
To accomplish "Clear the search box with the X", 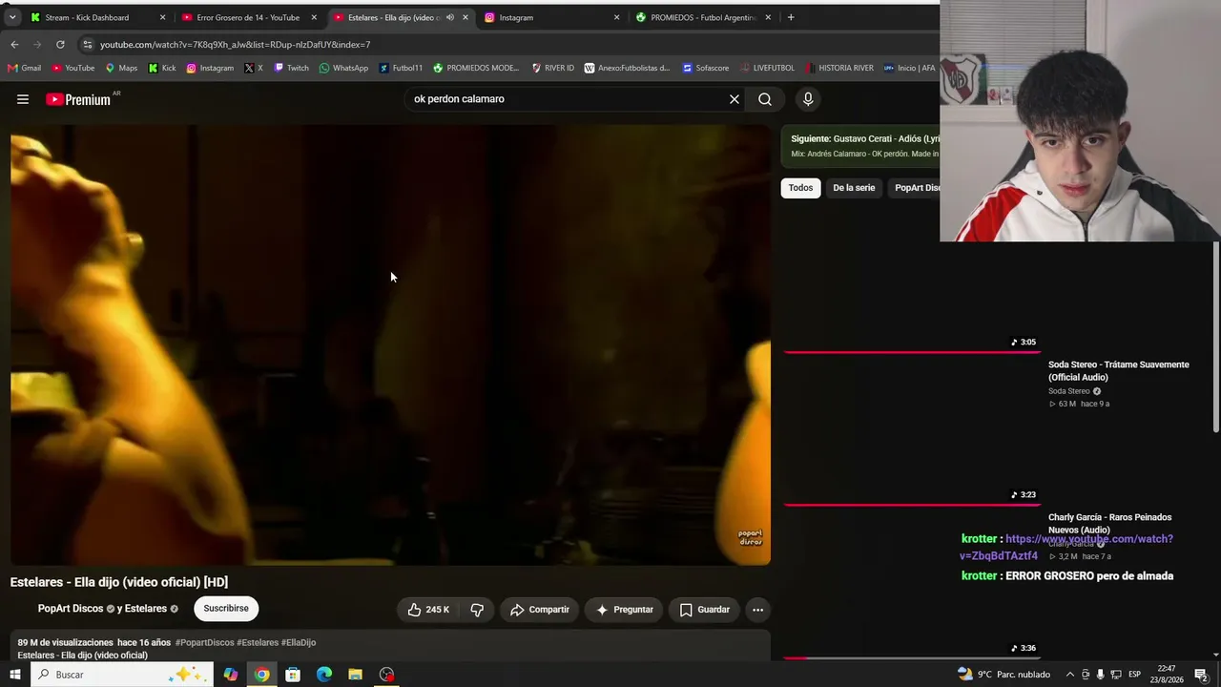I will click(x=735, y=99).
